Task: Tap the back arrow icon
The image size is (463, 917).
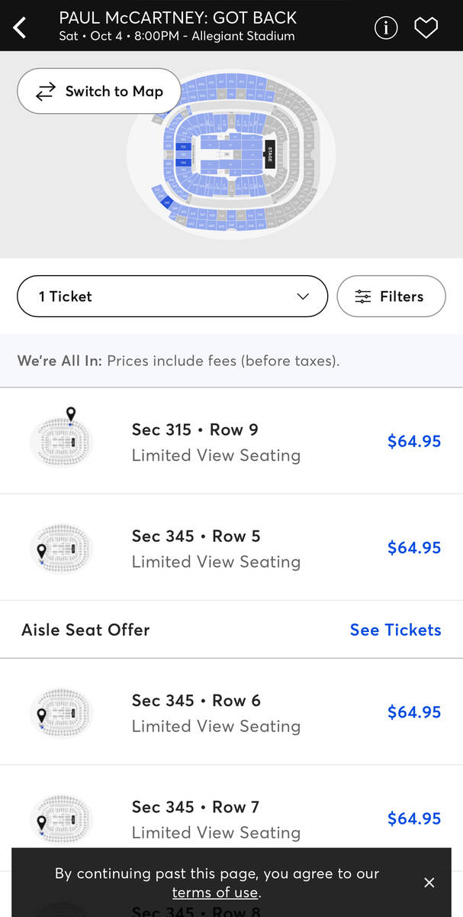Action: [21, 28]
